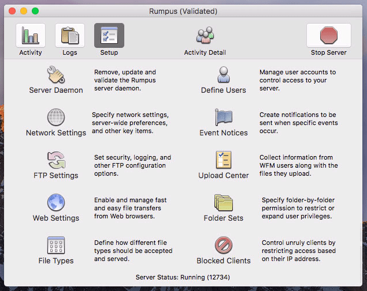Click text 'Manage user accounts to control access'

coord(298,76)
